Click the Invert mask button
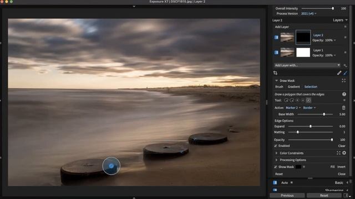 (342, 167)
